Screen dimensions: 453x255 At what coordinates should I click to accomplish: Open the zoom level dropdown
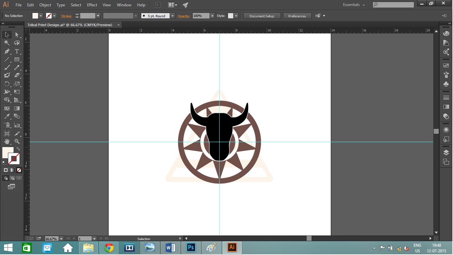(61, 238)
